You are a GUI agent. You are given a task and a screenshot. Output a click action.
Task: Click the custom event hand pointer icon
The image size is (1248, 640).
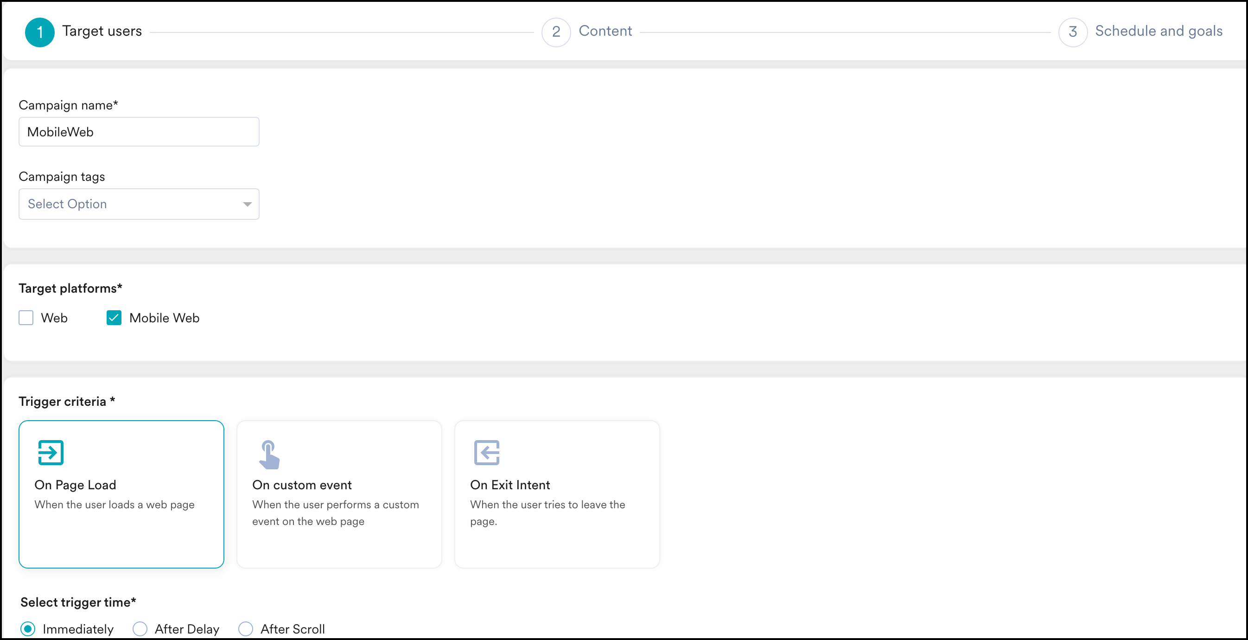pos(269,454)
